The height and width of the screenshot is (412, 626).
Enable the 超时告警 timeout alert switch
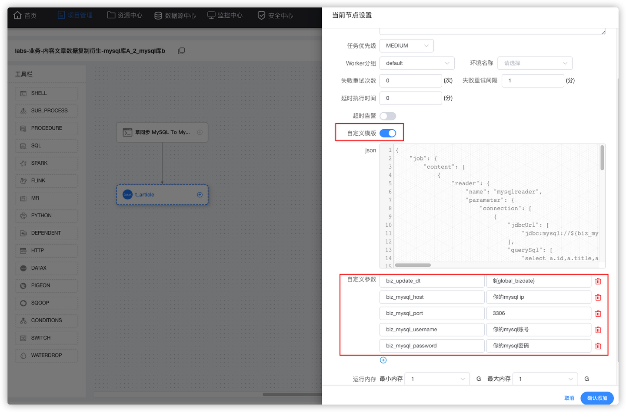tap(388, 116)
